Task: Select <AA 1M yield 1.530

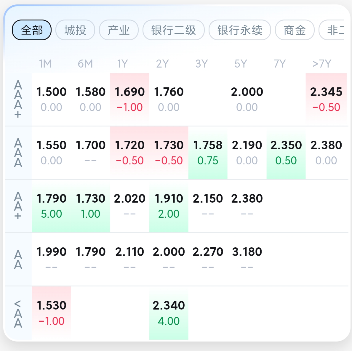Action: [52, 313]
